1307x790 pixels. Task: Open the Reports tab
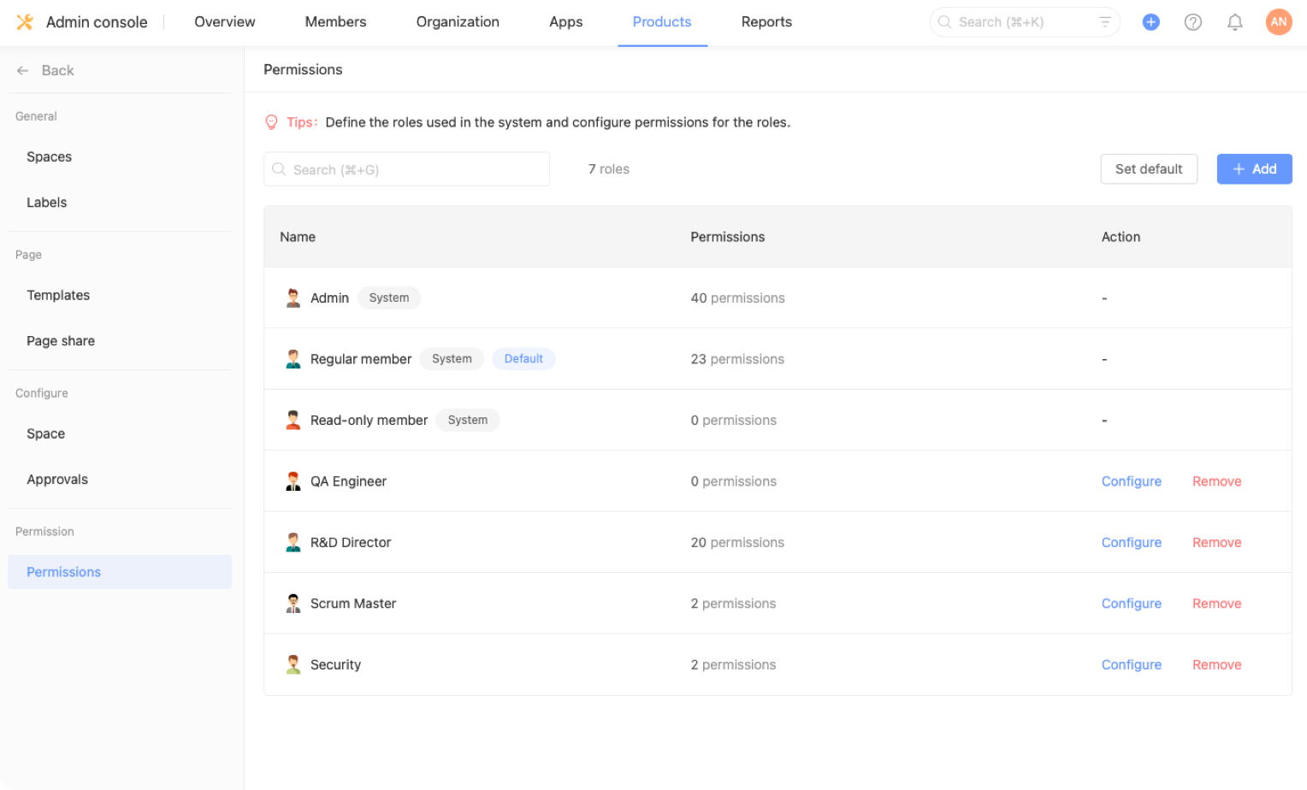pyautogui.click(x=766, y=22)
